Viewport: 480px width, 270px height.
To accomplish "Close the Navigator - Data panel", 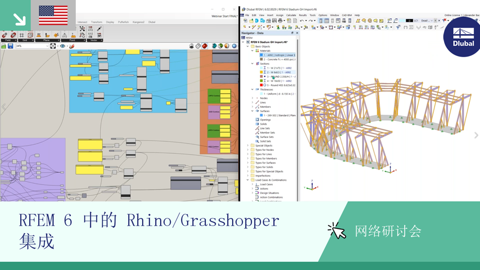I will 297,33.
